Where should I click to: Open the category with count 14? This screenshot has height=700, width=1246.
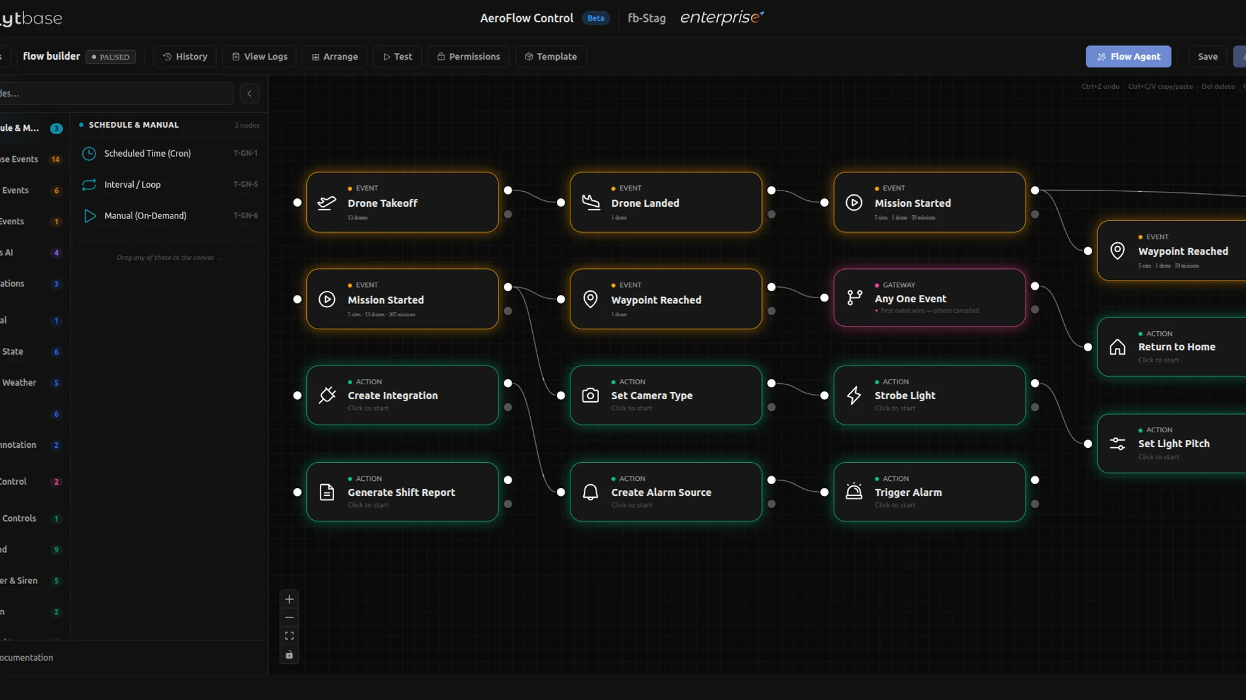click(x=32, y=159)
